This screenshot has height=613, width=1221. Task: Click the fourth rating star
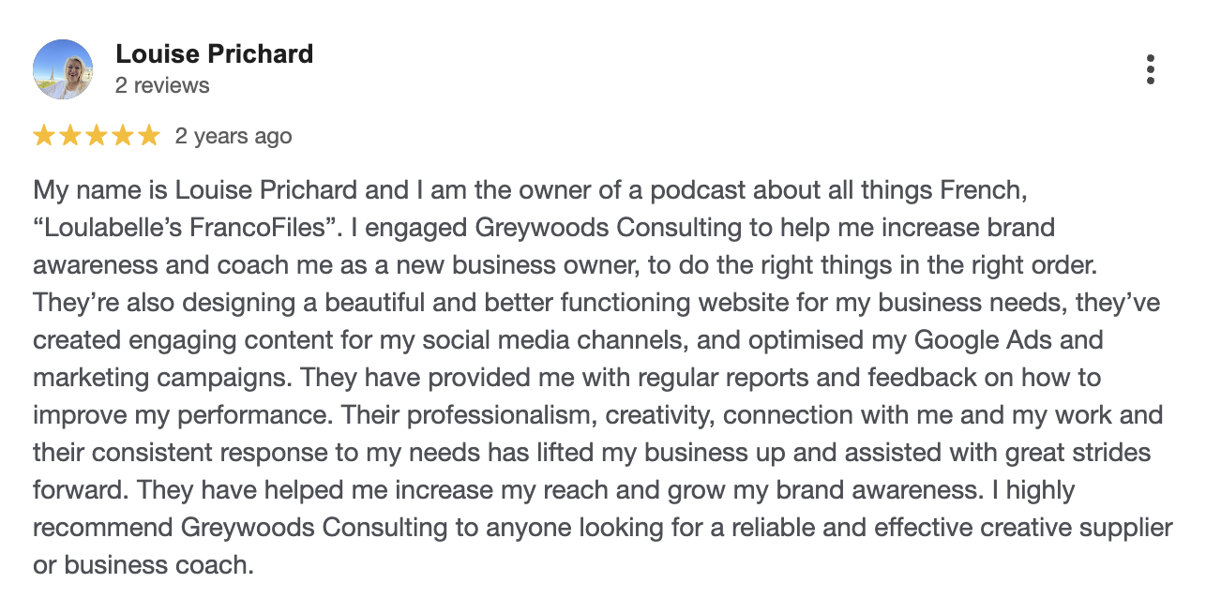[x=123, y=137]
